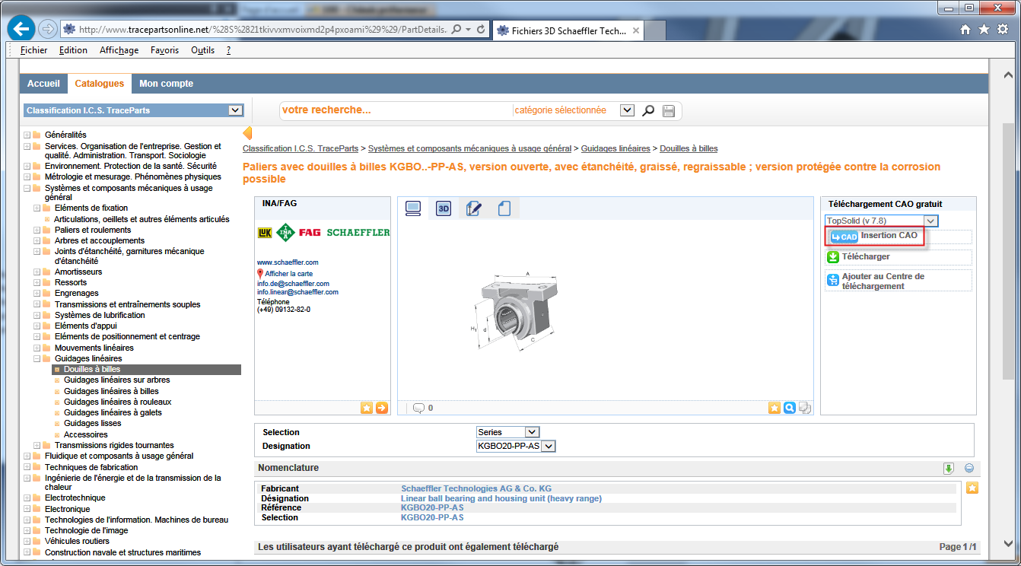Open the Series selection dropdown
The image size is (1021, 566).
pyautogui.click(x=532, y=432)
